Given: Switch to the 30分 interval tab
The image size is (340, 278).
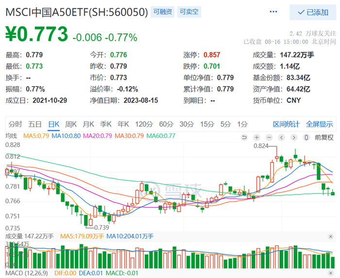Looking at the screenshot, I should pyautogui.click(x=187, y=124).
